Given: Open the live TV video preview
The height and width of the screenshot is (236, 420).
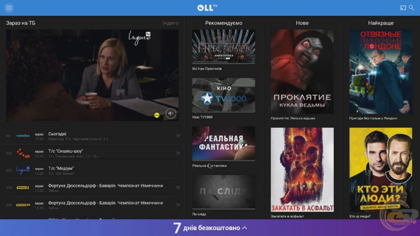Looking at the screenshot, I should click(92, 75).
